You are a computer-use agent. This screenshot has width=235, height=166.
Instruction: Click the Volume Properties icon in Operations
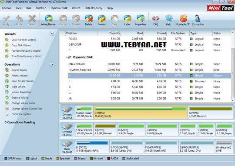coord(7,92)
